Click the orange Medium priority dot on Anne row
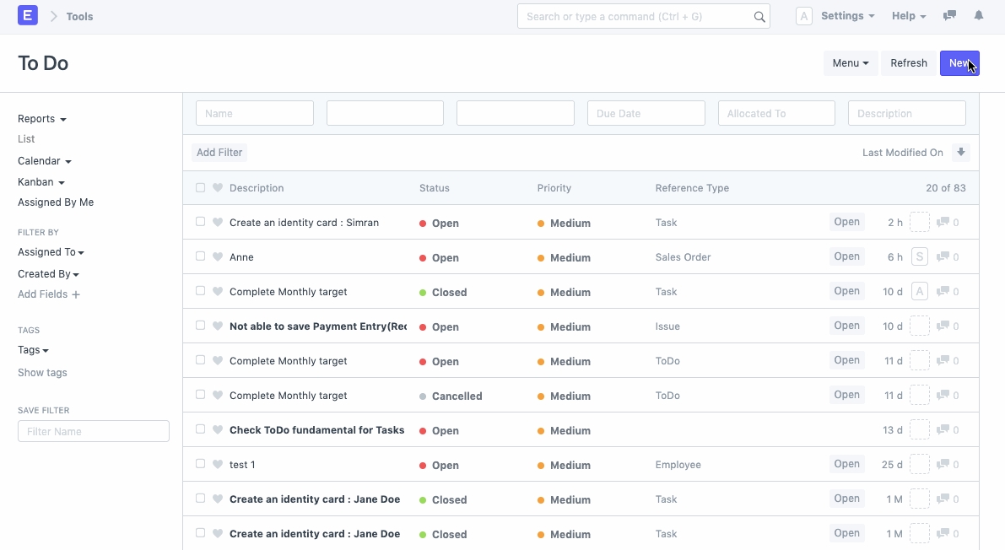The height and width of the screenshot is (550, 1005). point(541,258)
